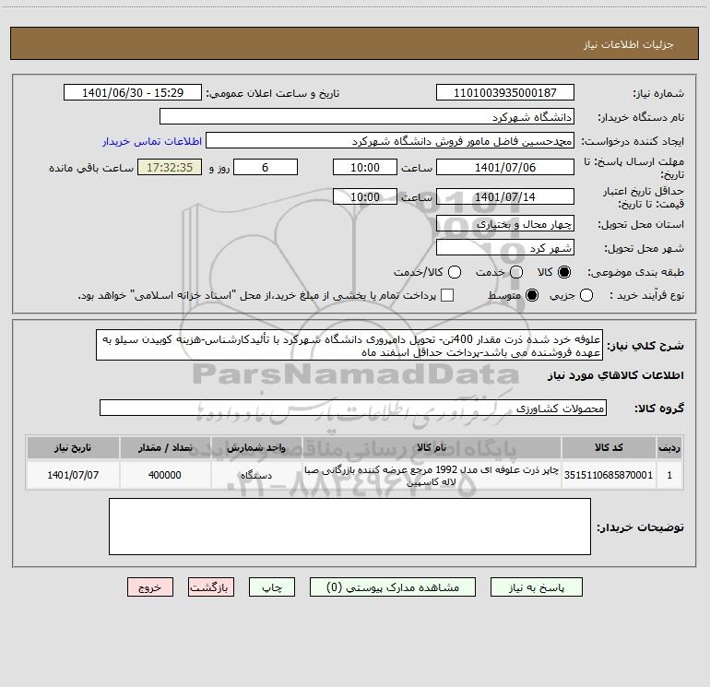This screenshot has width=710, height=687.
Task: Click the price validity date 1401/07/14
Action: pyautogui.click(x=505, y=196)
